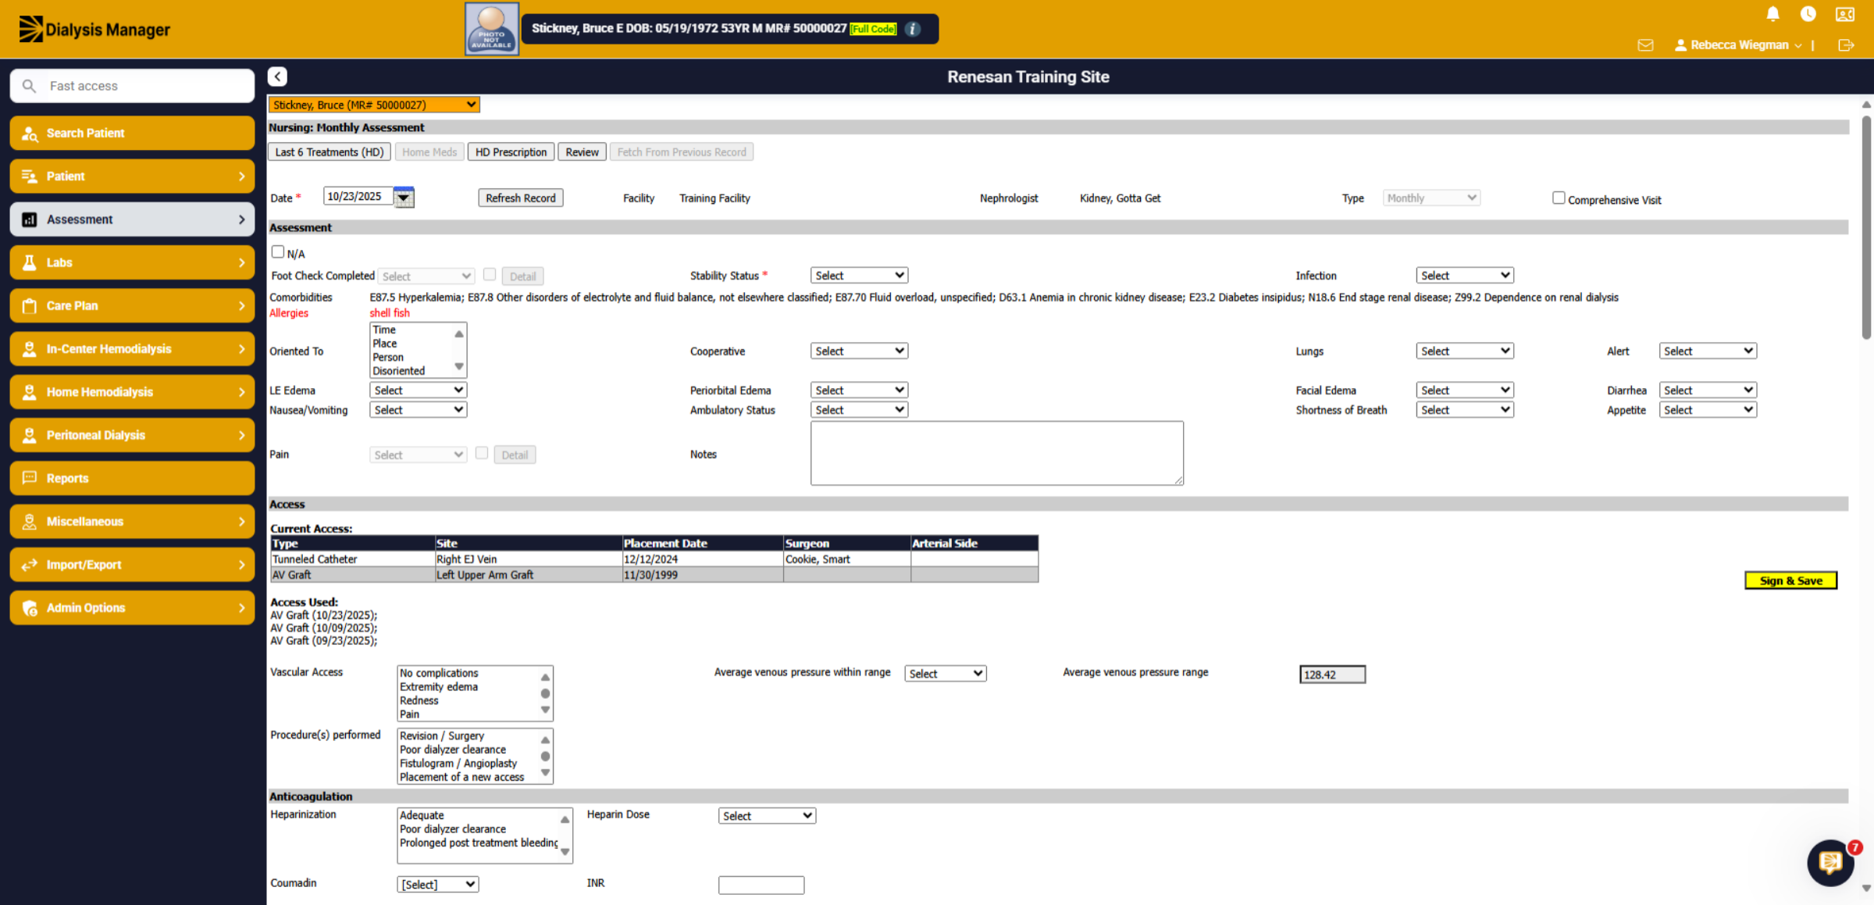
Task: Expand the In-Center Hemodialysis menu
Action: 132,349
